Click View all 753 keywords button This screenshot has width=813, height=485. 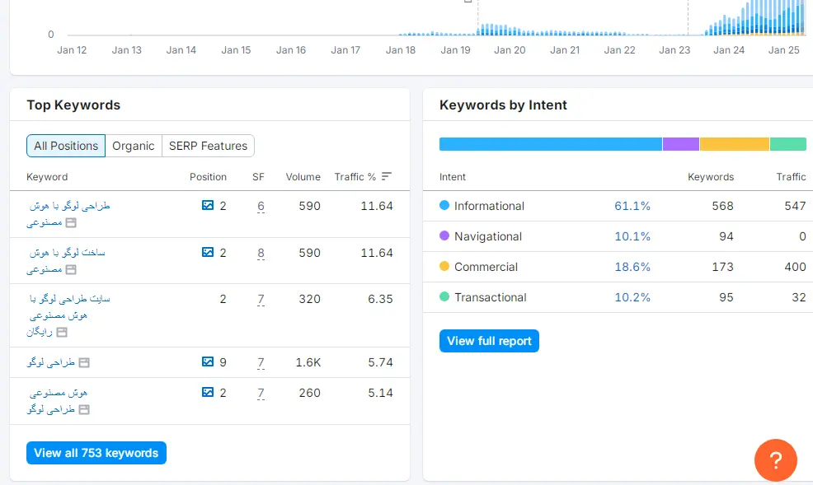(96, 453)
